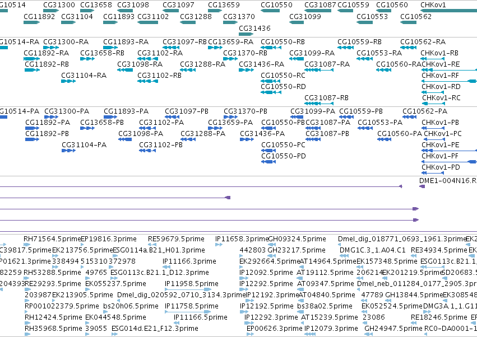477x337 pixels.
Task: Click EST AT14964.5prime
Action: point(328,261)
